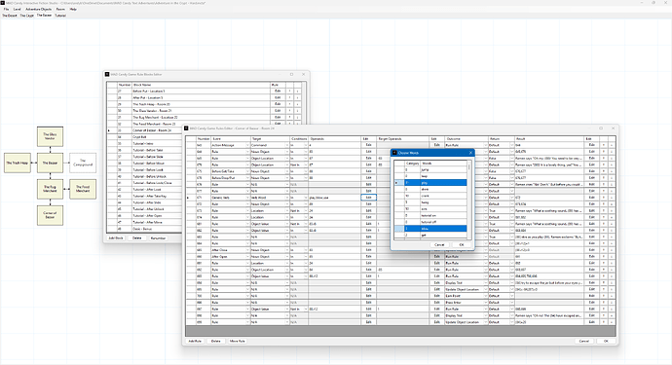Select 'Tutorial - Before Unlock' block row
The width and height of the screenshot is (672, 365).
(x=144, y=176)
